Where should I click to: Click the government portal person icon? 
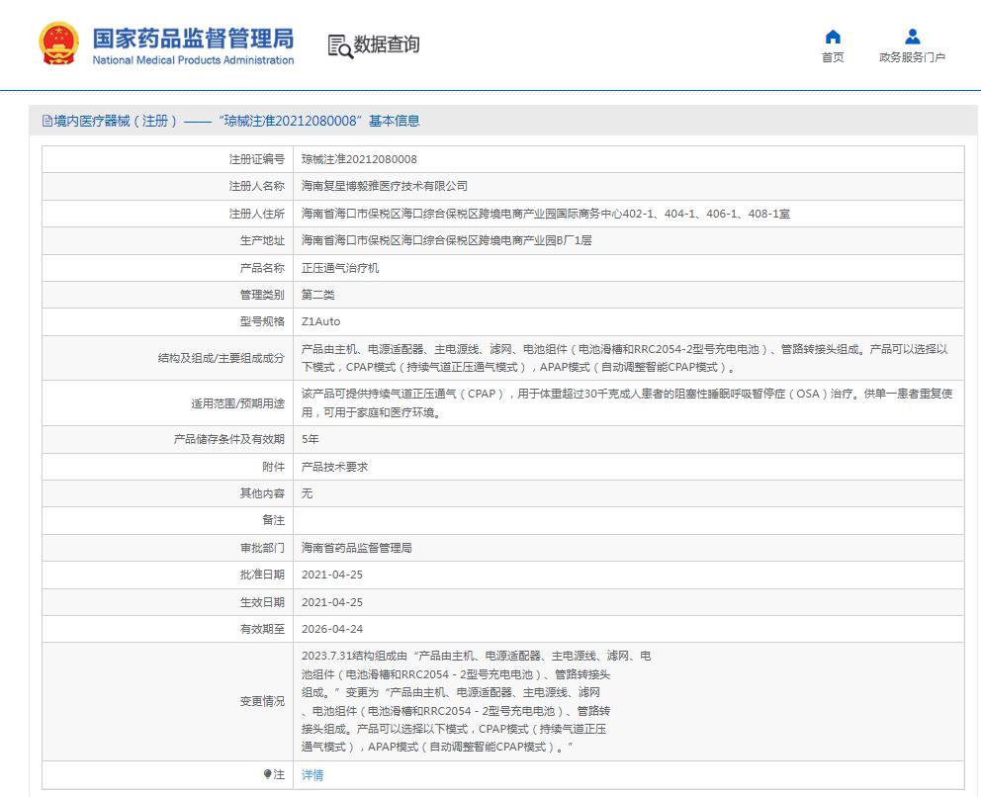[912, 37]
